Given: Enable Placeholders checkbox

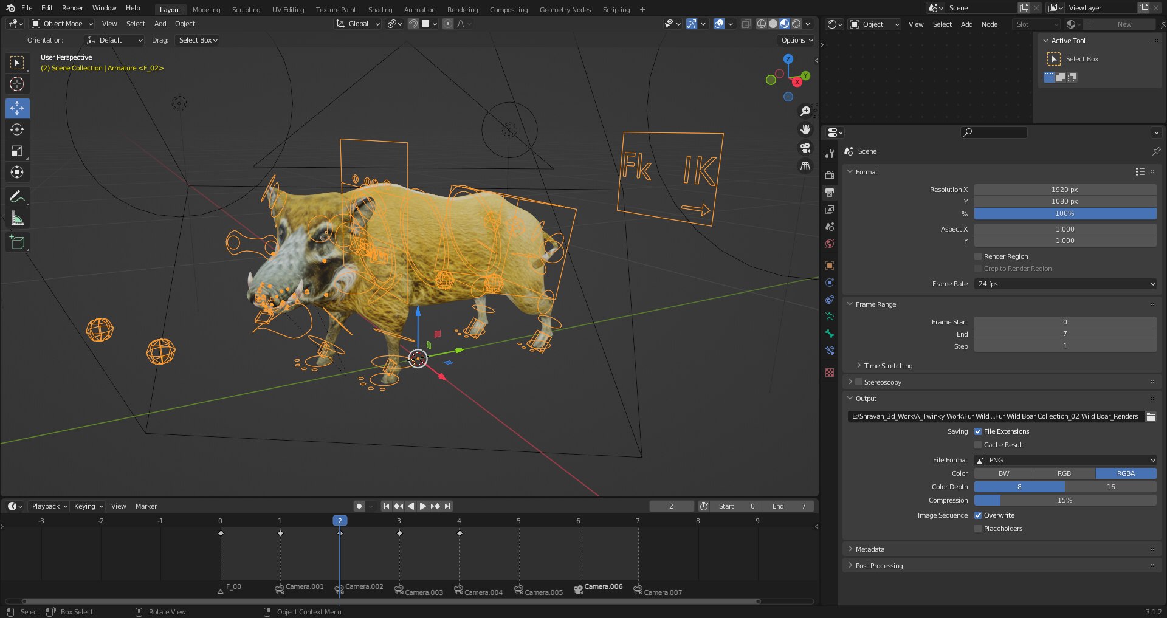Looking at the screenshot, I should (x=978, y=529).
